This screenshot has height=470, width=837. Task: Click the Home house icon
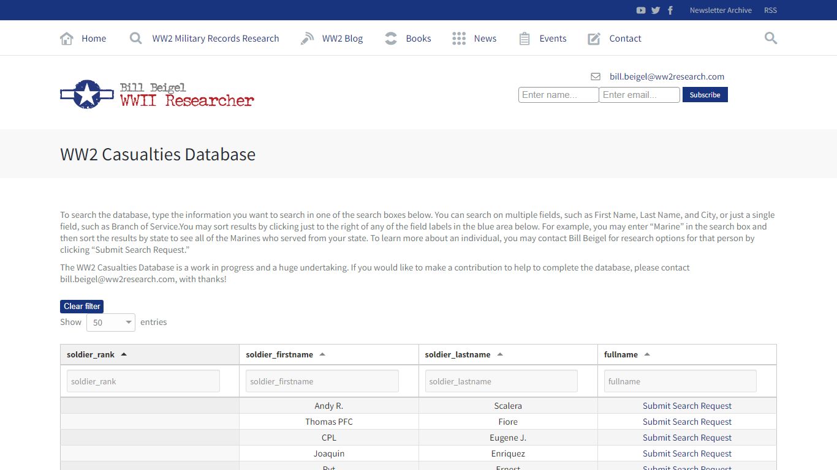pos(67,39)
